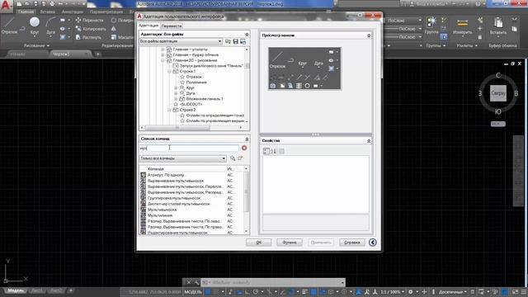Open the Аннотации ribbon tab
The height and width of the screenshot is (297, 528).
73,12
